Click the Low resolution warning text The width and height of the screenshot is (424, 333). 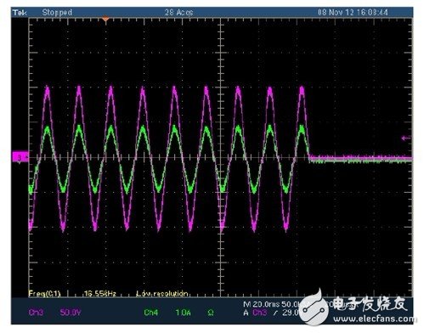tap(162, 294)
